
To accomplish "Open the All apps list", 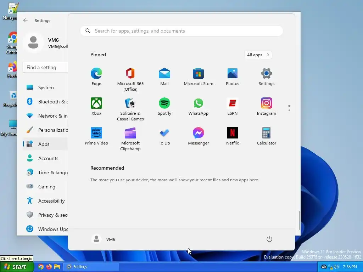I will pos(258,55).
